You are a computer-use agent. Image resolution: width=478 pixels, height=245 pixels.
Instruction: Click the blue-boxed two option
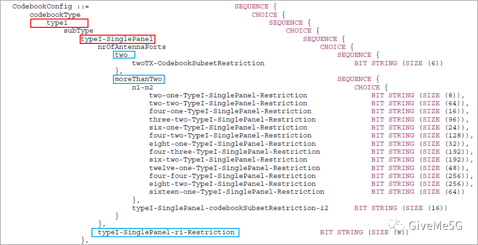[x=124, y=55]
